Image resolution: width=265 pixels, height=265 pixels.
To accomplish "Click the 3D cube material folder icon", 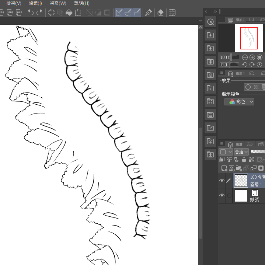I will click(x=210, y=141).
